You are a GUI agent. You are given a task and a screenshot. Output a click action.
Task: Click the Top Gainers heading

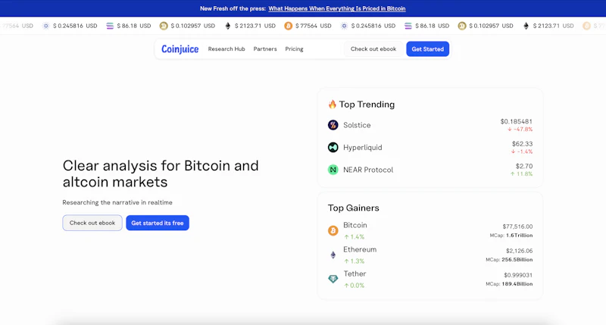(x=353, y=208)
